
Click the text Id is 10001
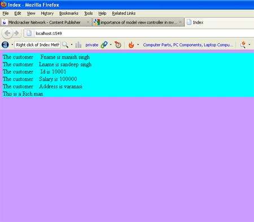[53, 72]
